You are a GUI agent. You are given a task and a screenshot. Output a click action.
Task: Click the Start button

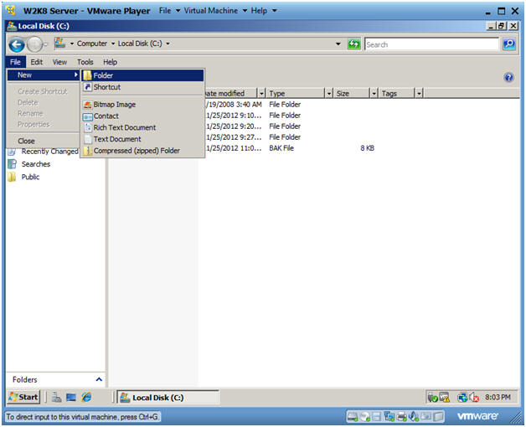point(23,398)
